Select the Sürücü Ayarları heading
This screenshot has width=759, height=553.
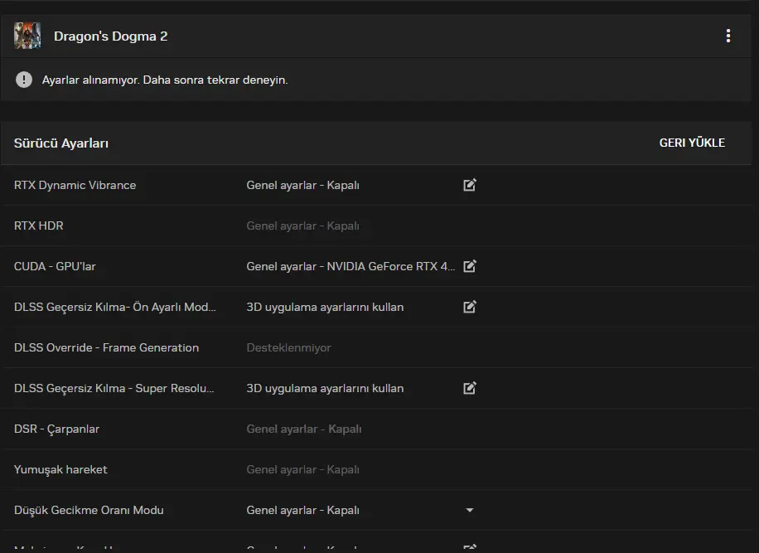pyautogui.click(x=61, y=143)
